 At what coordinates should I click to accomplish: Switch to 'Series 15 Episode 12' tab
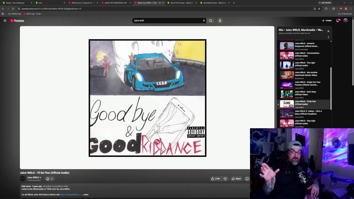tap(83, 3)
